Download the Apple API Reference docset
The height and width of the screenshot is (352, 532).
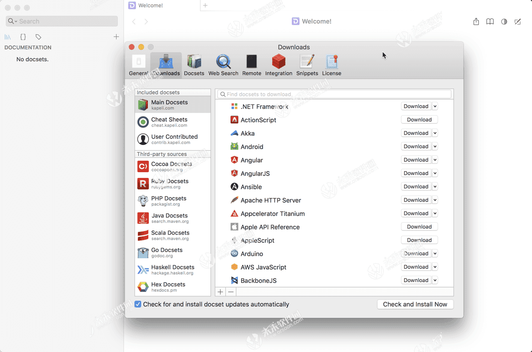[x=420, y=227]
